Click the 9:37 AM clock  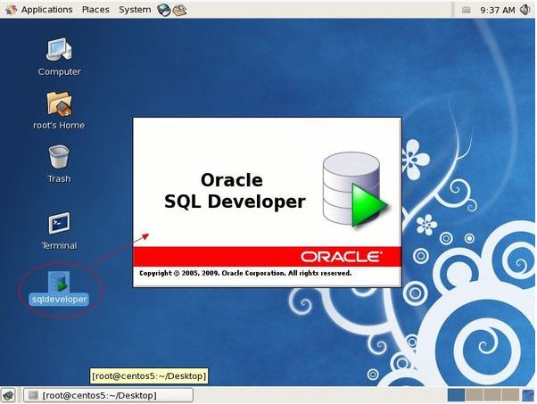coord(497,11)
